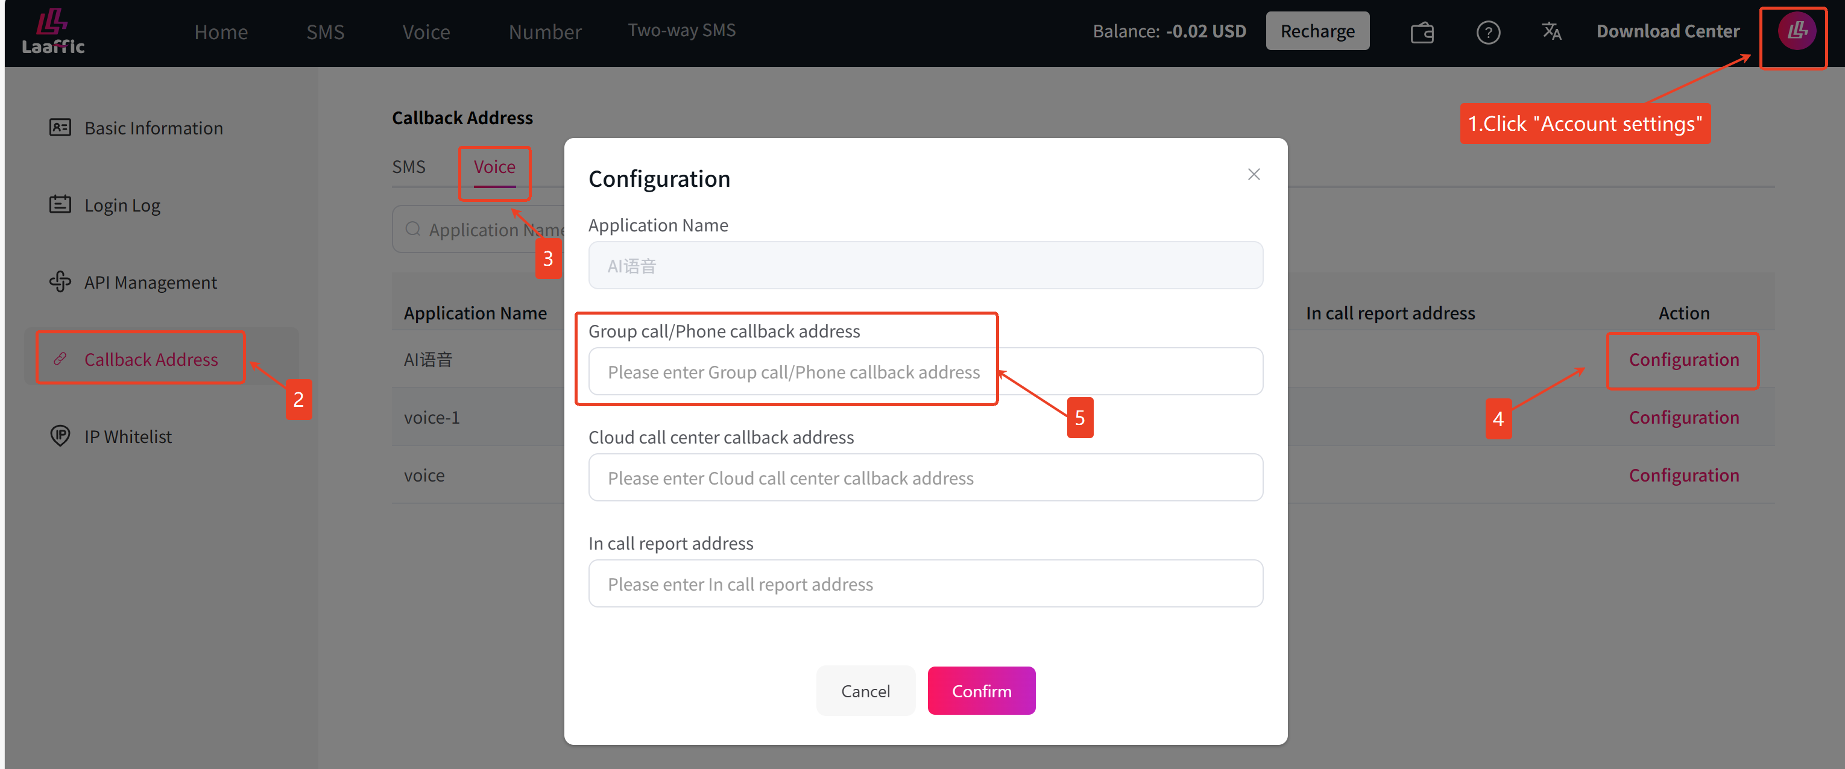1845x769 pixels.
Task: Open Login Log in sidebar
Action: click(122, 206)
